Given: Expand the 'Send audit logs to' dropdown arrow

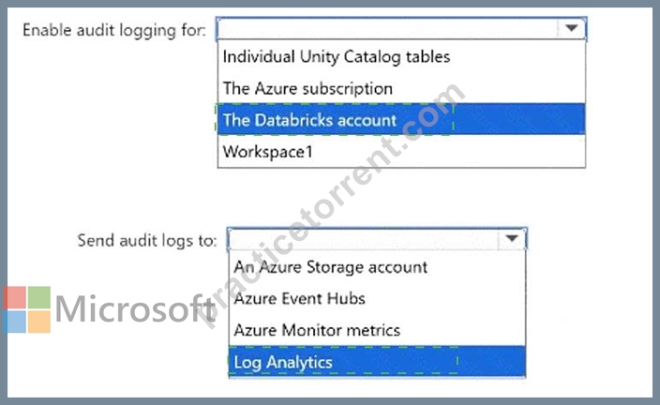Looking at the screenshot, I should 512,238.
